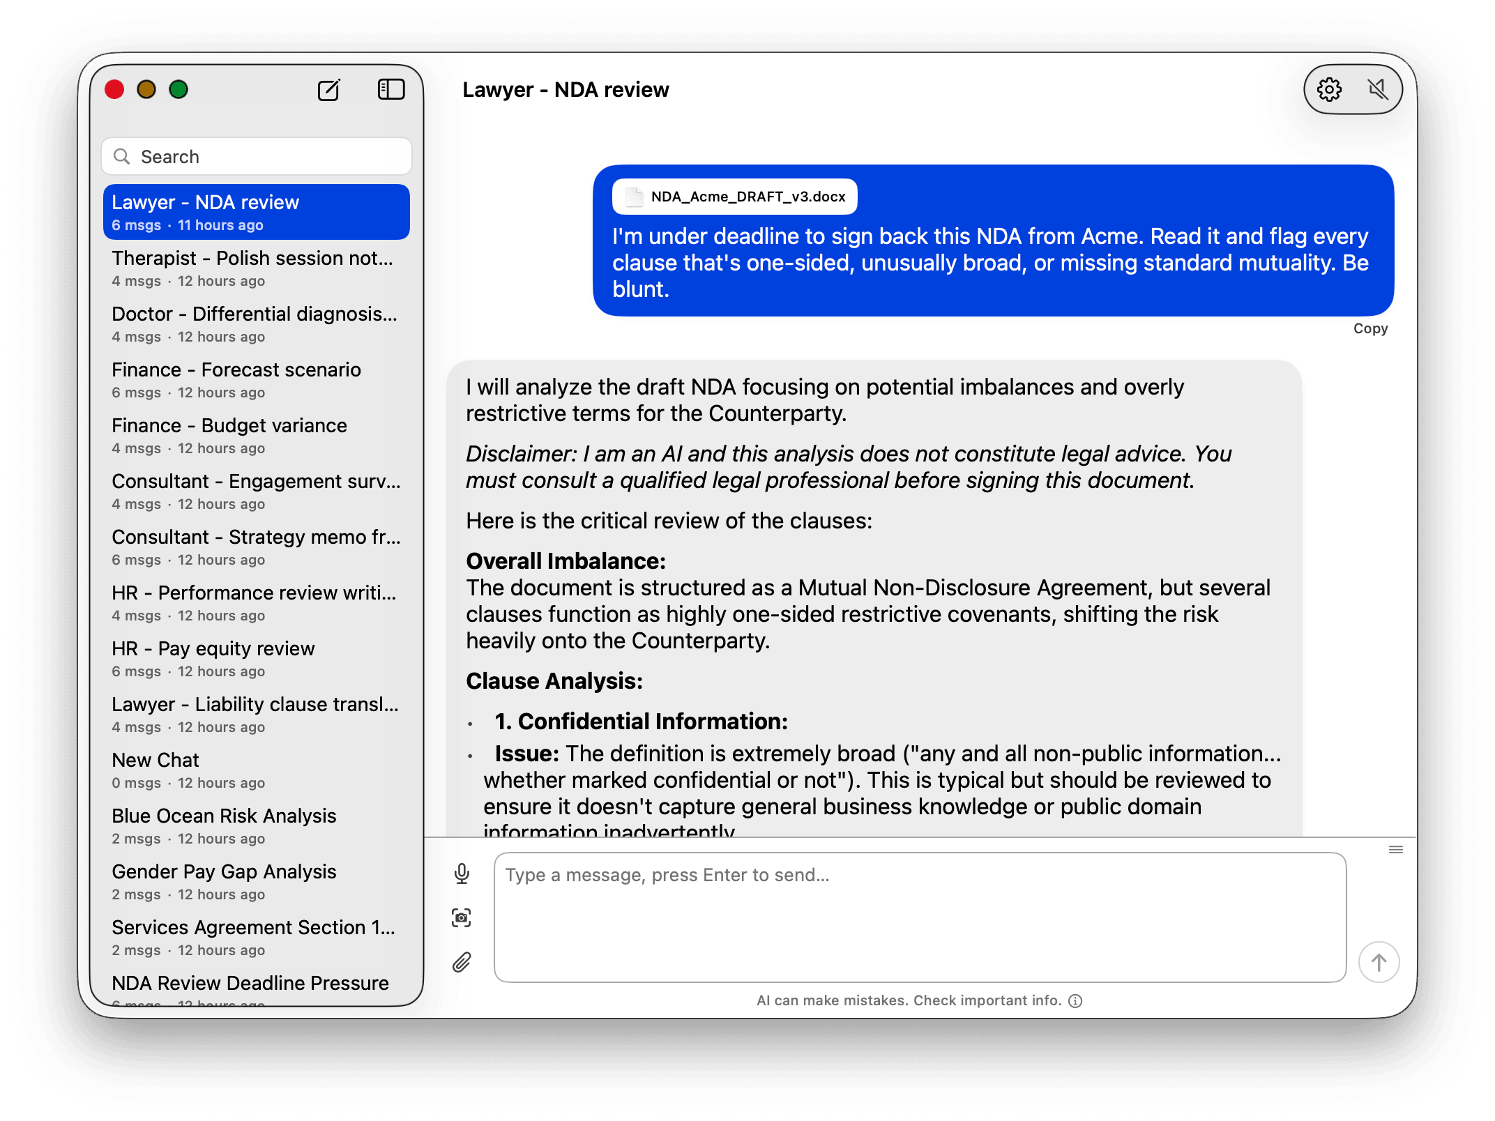
Task: Click the resize handle lines above input
Action: click(1395, 849)
